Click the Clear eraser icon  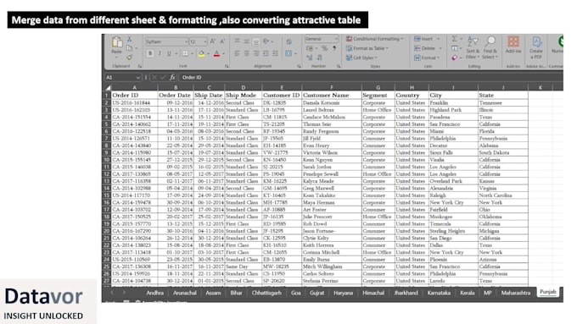[x=455, y=58]
